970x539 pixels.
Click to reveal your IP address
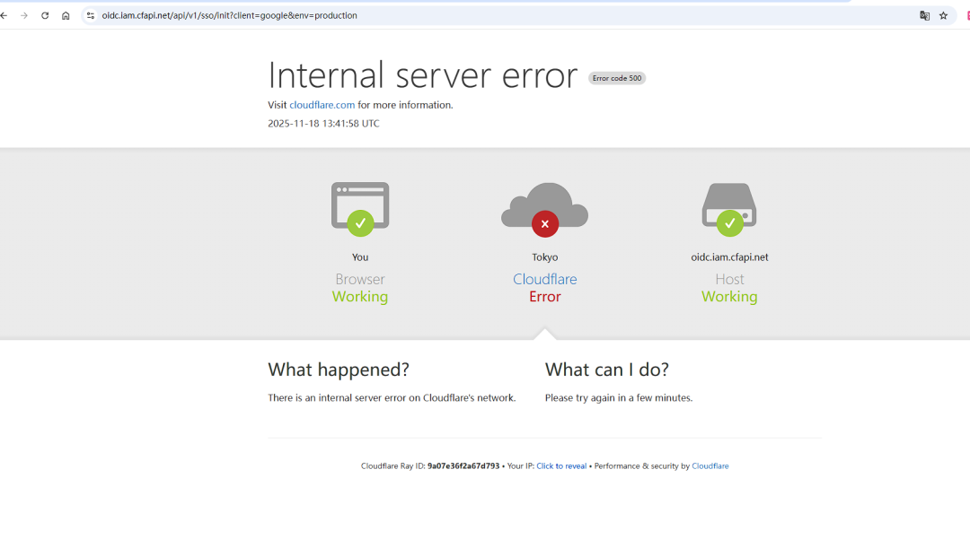pyautogui.click(x=561, y=466)
